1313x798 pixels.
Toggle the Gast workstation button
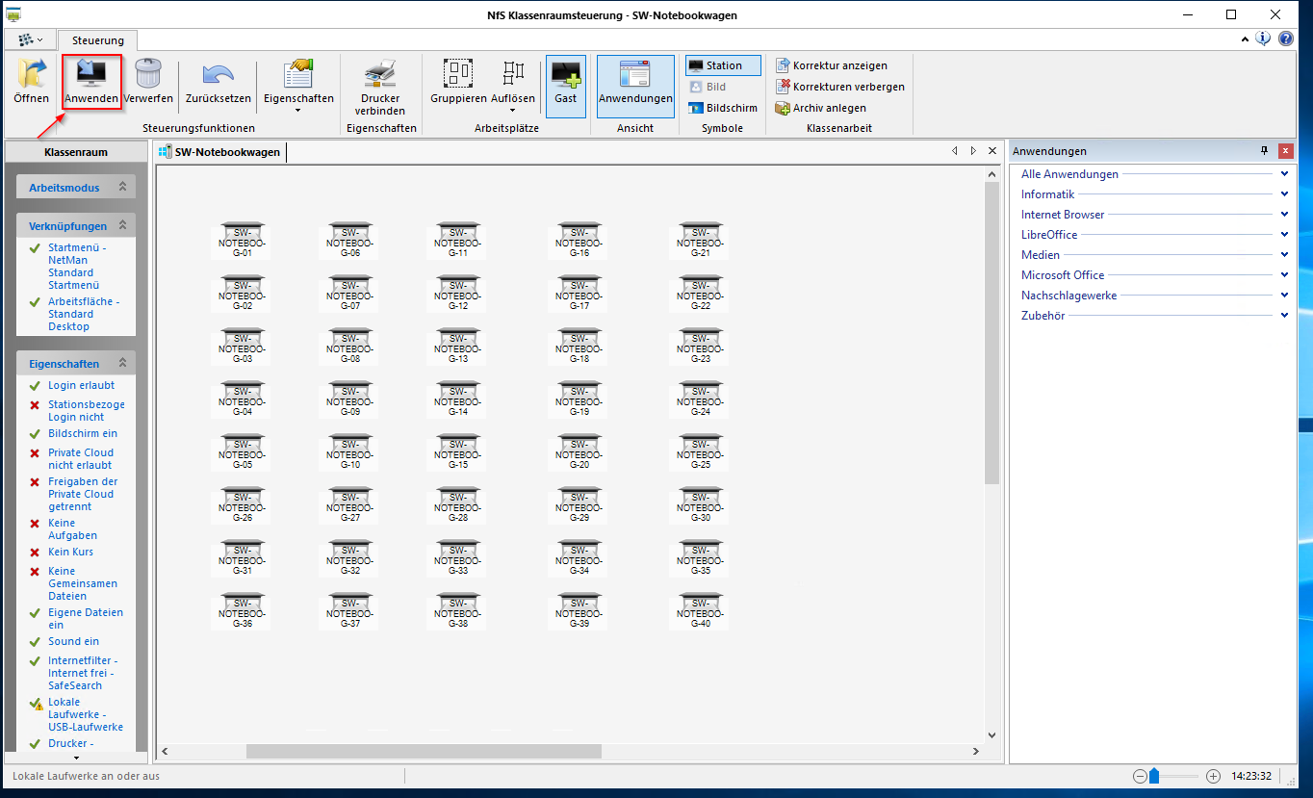point(566,86)
